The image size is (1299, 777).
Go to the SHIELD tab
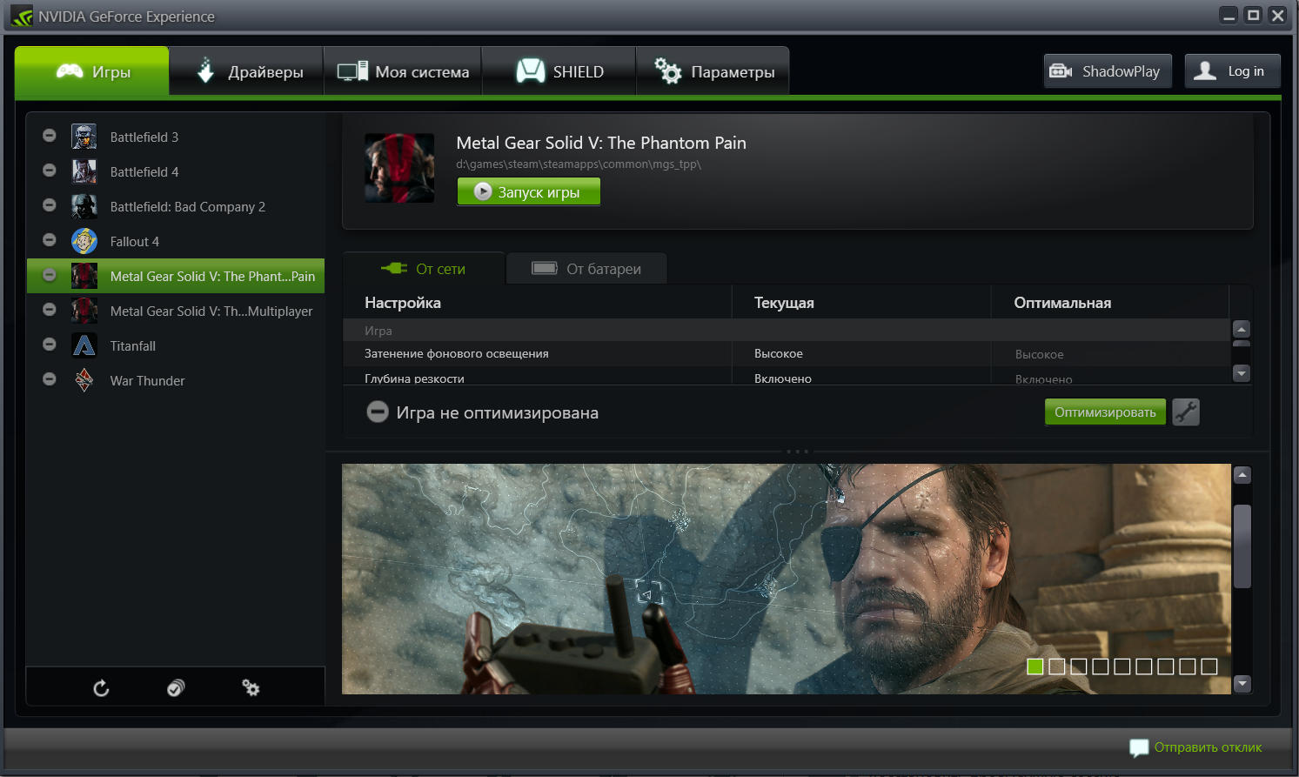(x=559, y=71)
